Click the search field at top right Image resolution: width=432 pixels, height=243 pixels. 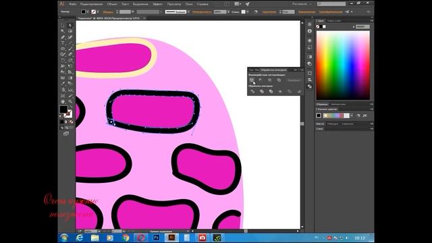tap(331, 4)
